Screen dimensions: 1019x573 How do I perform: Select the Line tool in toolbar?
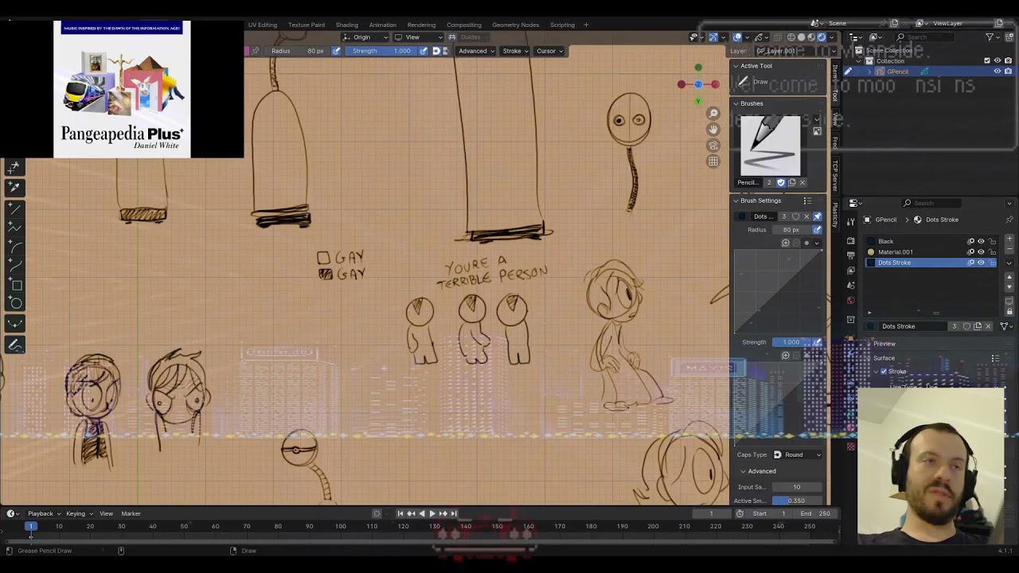14,209
